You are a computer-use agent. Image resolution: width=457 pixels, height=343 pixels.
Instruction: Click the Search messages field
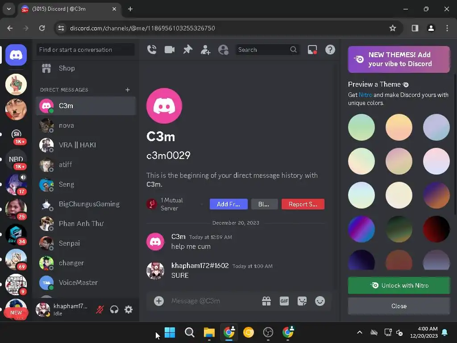click(267, 50)
